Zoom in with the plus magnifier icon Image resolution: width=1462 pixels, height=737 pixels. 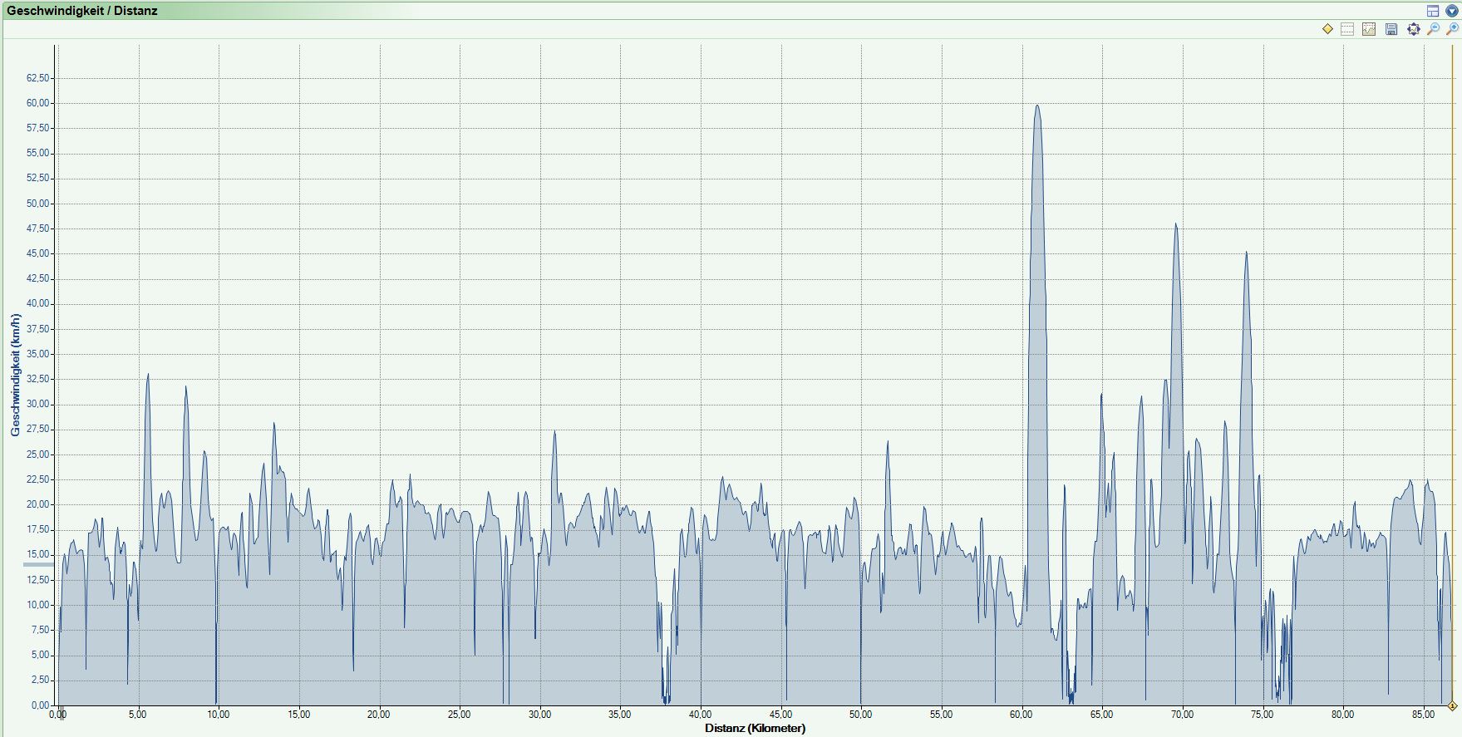coord(1452,29)
